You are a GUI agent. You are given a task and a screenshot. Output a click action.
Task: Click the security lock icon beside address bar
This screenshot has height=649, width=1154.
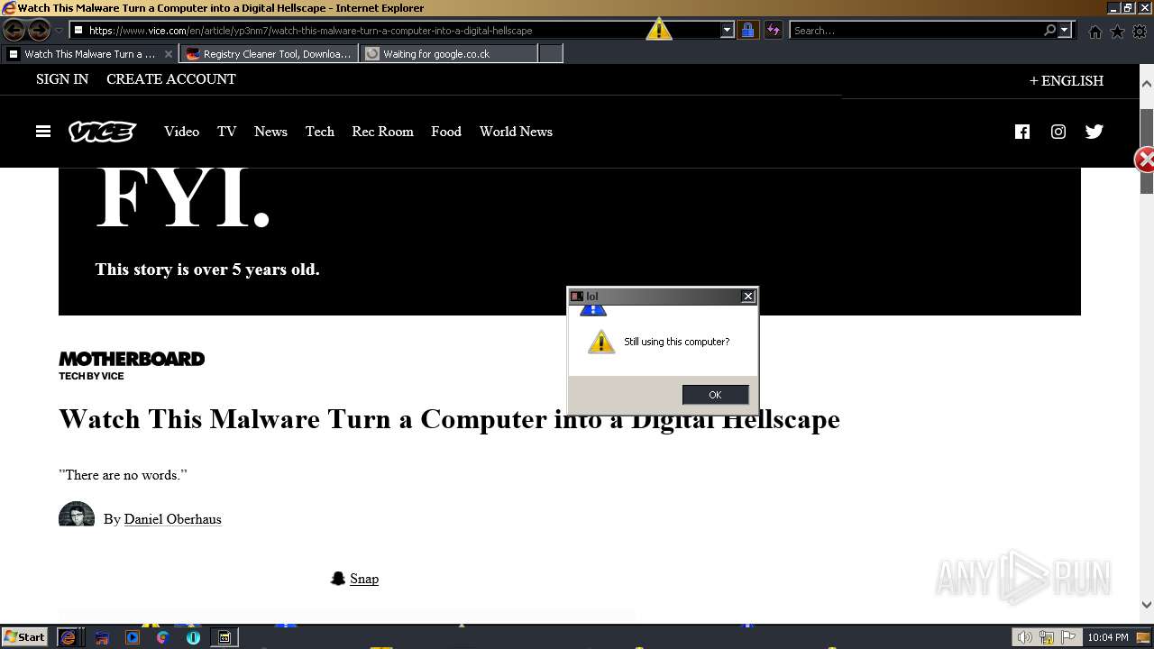pos(747,30)
